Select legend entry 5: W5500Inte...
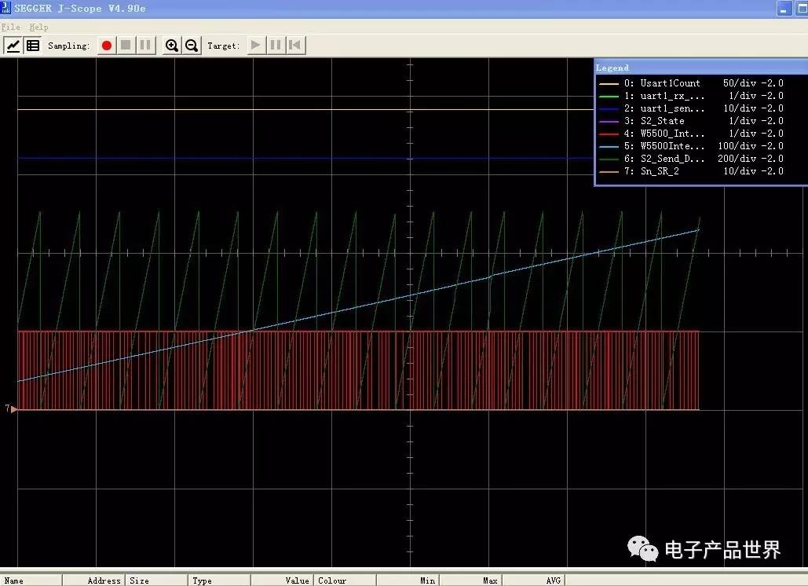 (672, 145)
